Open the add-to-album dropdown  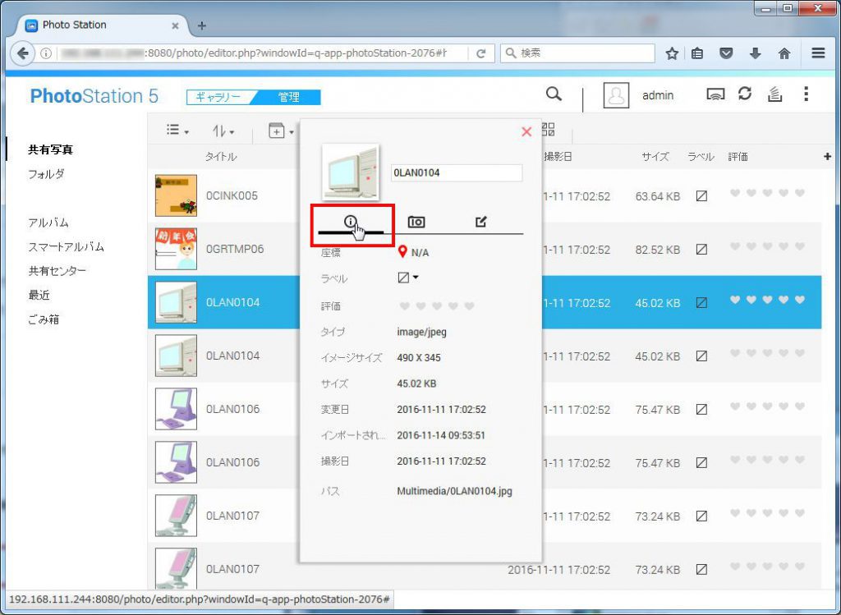click(x=281, y=131)
